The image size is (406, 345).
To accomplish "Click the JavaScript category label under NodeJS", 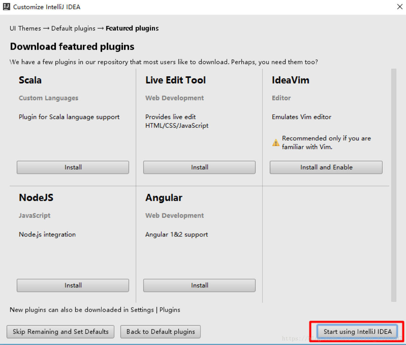I will tap(34, 216).
